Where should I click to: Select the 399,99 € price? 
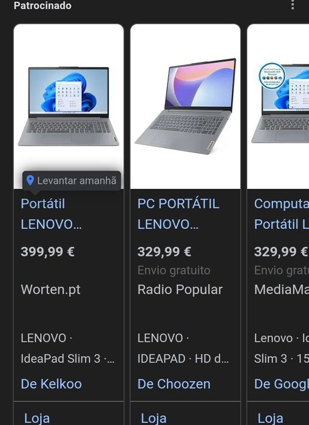(47, 252)
